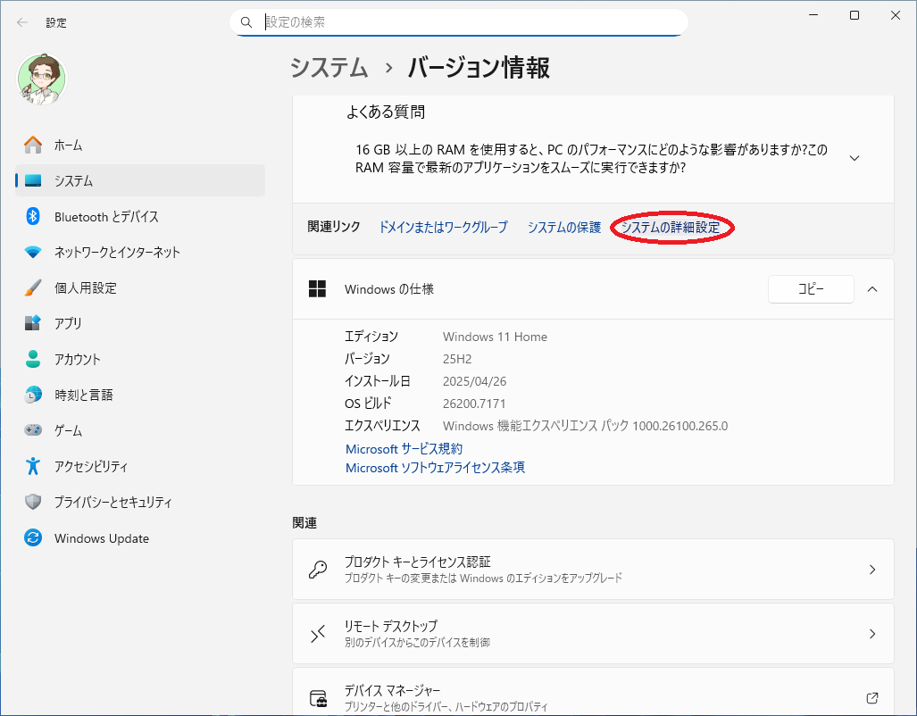Open the advanced system settings link
Image resolution: width=917 pixels, height=716 pixels.
tap(671, 228)
